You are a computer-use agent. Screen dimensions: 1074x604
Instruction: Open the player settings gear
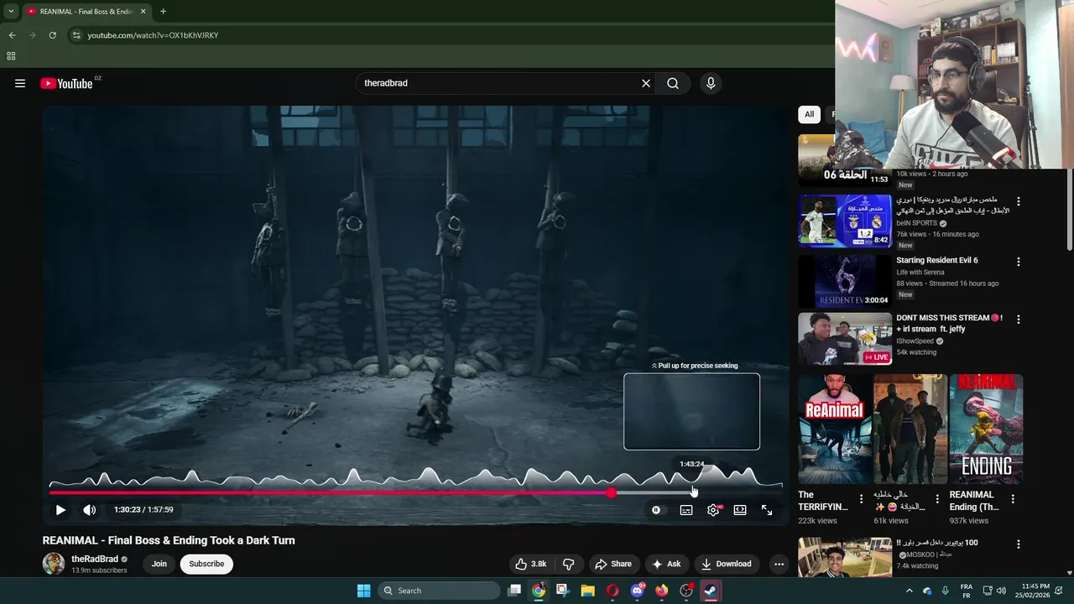[x=713, y=509]
